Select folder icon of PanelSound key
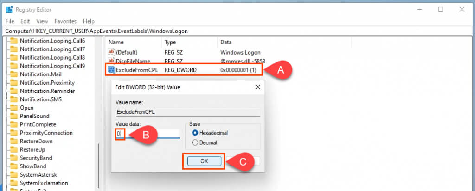Image resolution: width=475 pixels, height=191 pixels. coord(14,116)
